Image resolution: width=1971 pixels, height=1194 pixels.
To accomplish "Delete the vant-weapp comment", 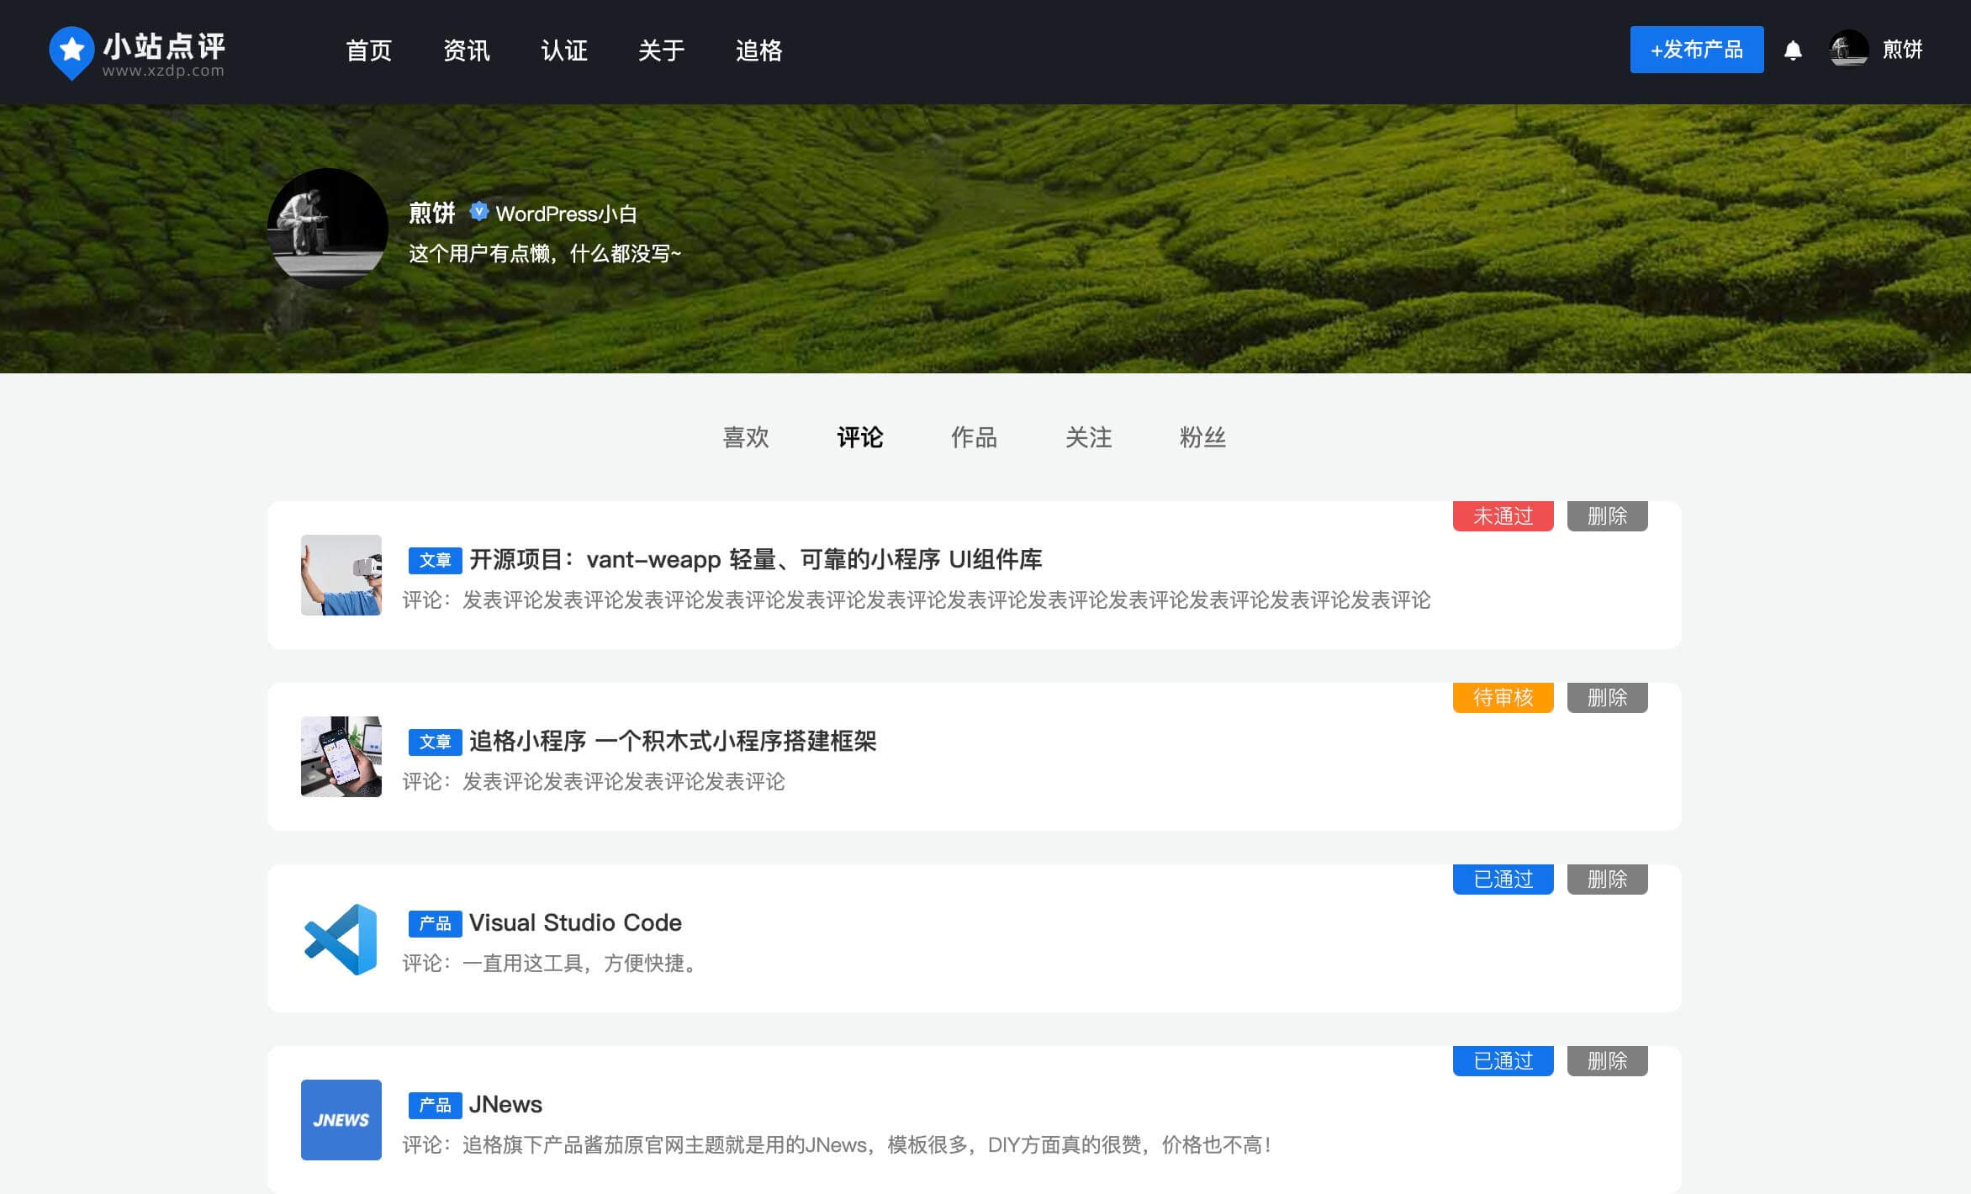I will [1608, 515].
